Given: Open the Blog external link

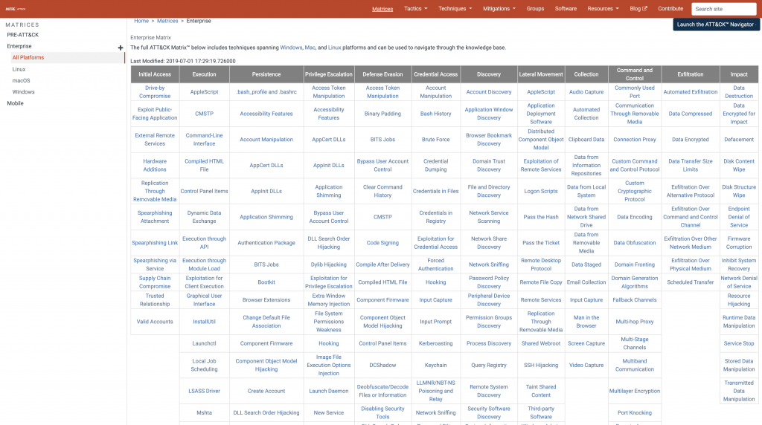Looking at the screenshot, I should tap(638, 9).
